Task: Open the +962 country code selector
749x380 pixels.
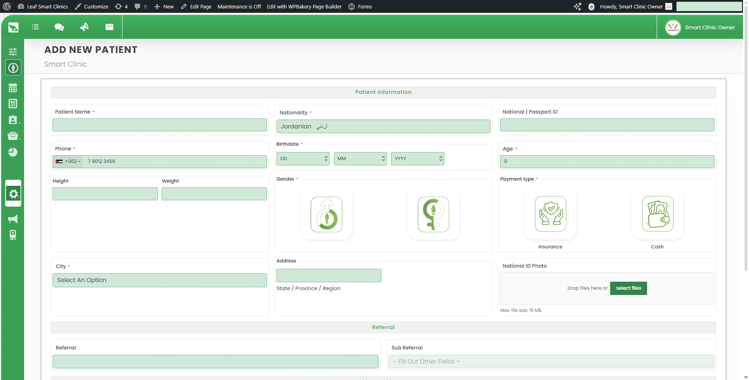Action: coord(68,161)
